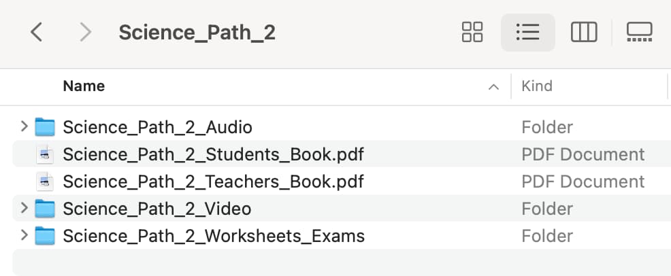
Task: Click the Teachers_Book PDF file icon
Action: (x=45, y=182)
